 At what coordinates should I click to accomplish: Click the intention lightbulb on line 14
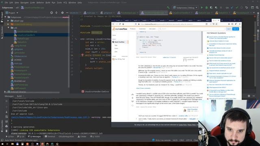pyautogui.click(x=82, y=55)
